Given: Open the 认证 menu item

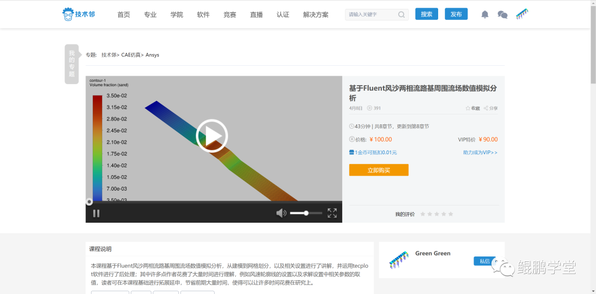Looking at the screenshot, I should pyautogui.click(x=283, y=15).
